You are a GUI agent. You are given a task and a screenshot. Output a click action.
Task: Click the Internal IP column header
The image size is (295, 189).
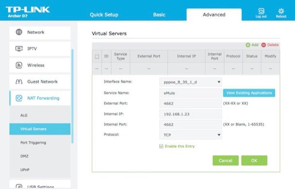click(186, 56)
